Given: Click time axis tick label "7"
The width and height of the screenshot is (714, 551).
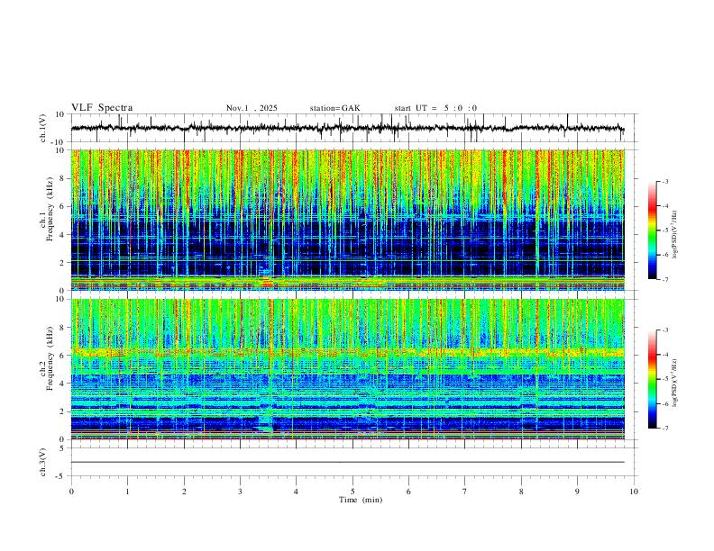Looking at the screenshot, I should pyautogui.click(x=465, y=492).
